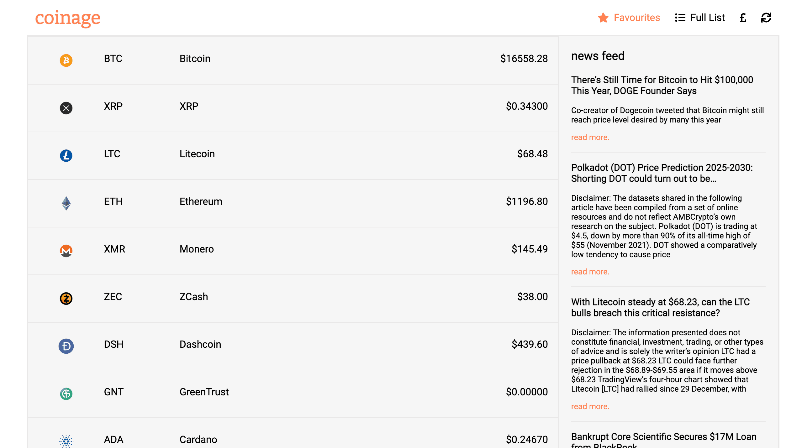Click the Monero logo icon
This screenshot has height=448, width=802.
pyautogui.click(x=66, y=251)
